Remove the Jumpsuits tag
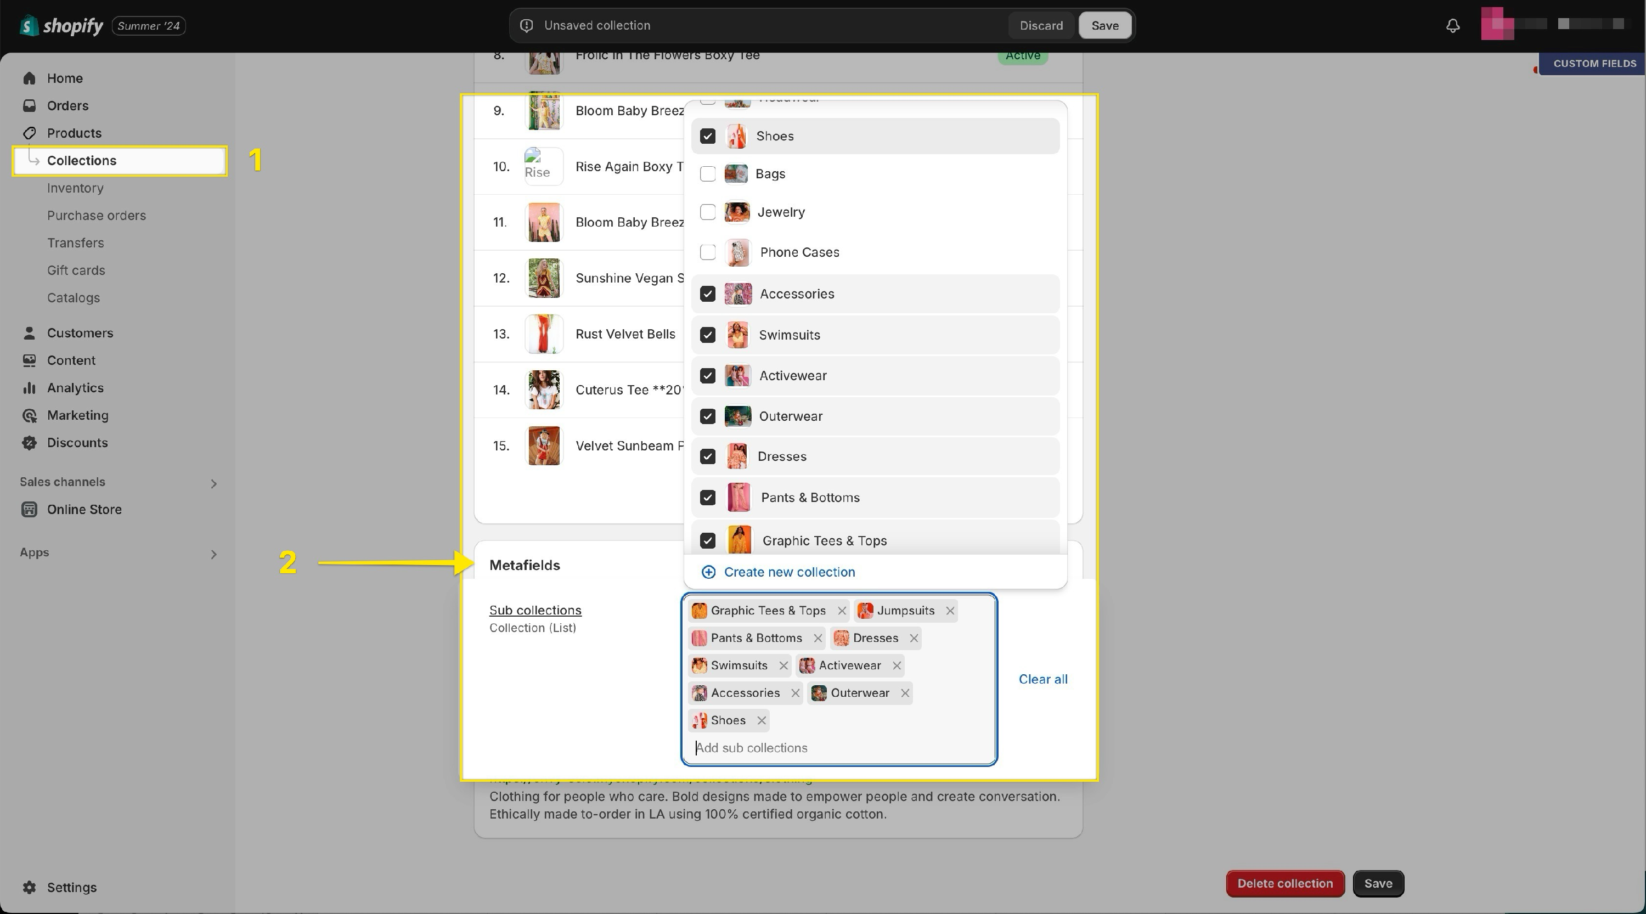The image size is (1646, 914). pos(950,611)
